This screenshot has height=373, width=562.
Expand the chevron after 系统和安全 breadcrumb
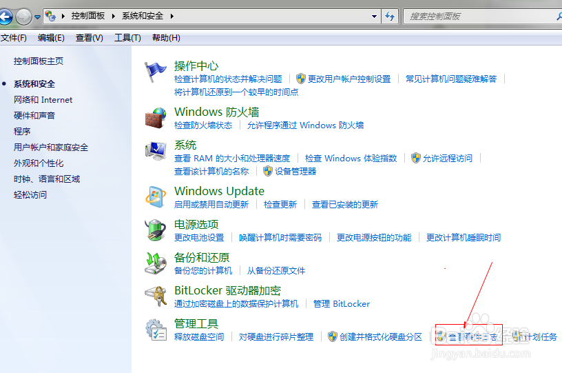(172, 16)
